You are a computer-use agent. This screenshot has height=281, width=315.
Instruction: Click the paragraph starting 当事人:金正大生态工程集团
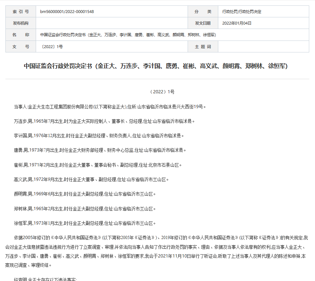pos(110,107)
